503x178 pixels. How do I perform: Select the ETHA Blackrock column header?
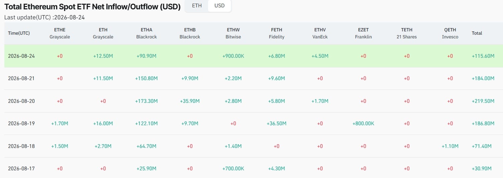pos(146,33)
